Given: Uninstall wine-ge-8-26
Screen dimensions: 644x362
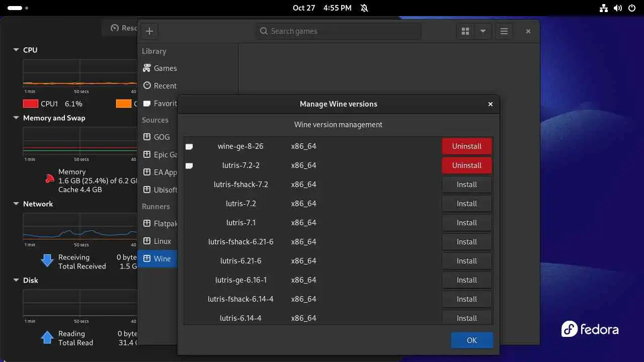Looking at the screenshot, I should pos(467,146).
